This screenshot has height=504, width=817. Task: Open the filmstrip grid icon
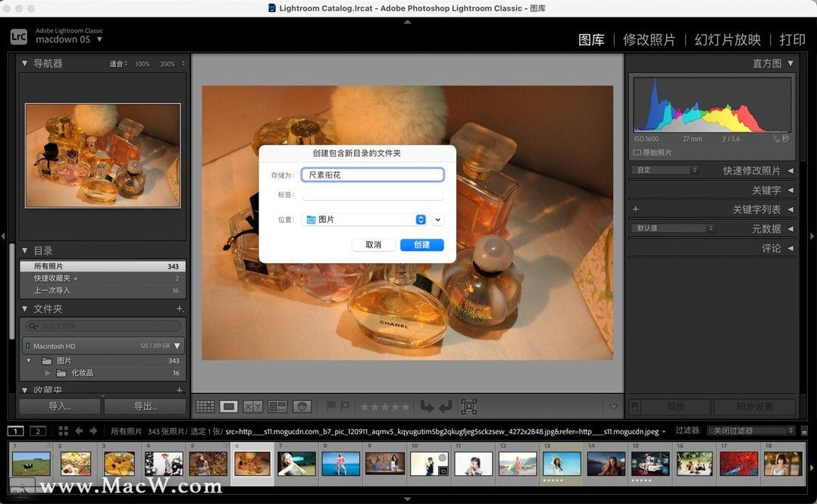[x=64, y=431]
